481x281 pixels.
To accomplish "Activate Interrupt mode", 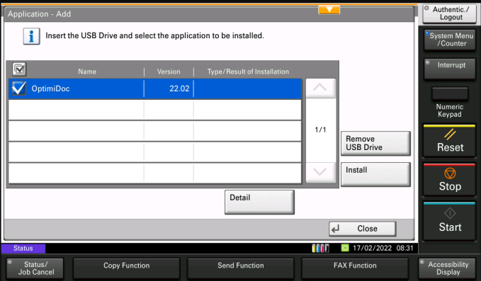I will (x=450, y=69).
